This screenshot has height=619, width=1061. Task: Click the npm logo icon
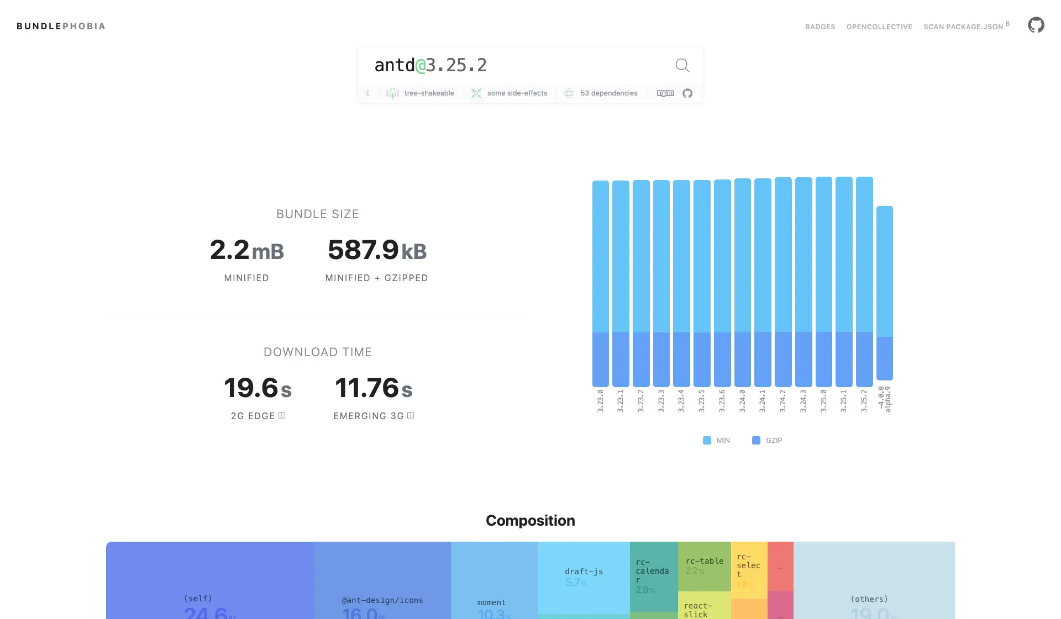(x=665, y=93)
